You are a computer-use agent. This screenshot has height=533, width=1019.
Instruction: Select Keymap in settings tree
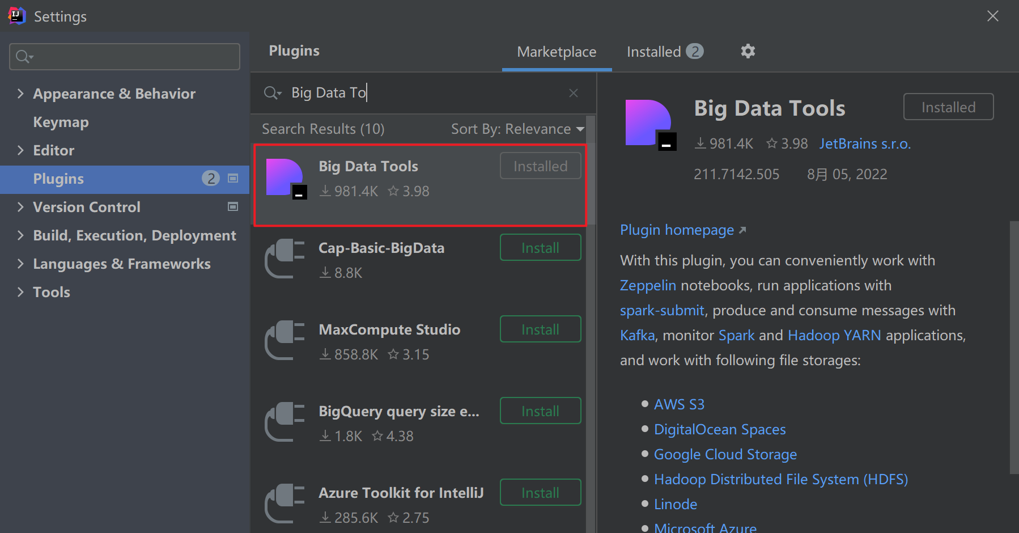click(x=61, y=122)
